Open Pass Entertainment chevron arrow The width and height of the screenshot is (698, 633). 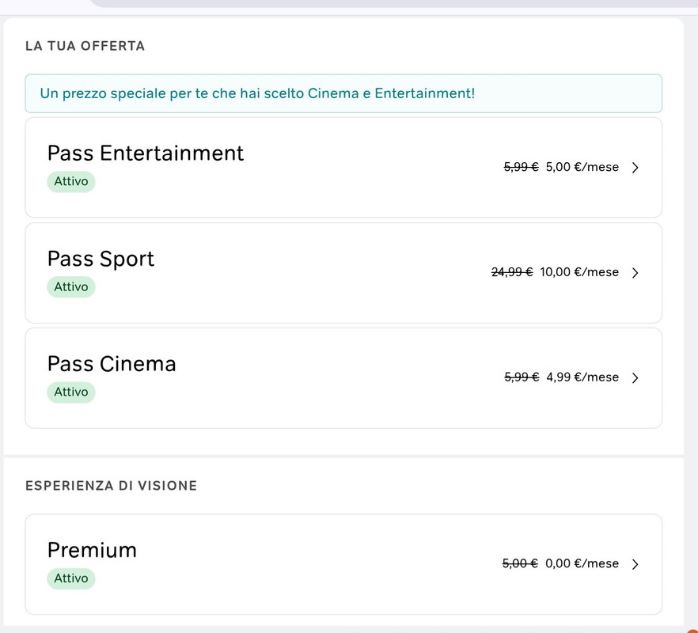point(635,168)
